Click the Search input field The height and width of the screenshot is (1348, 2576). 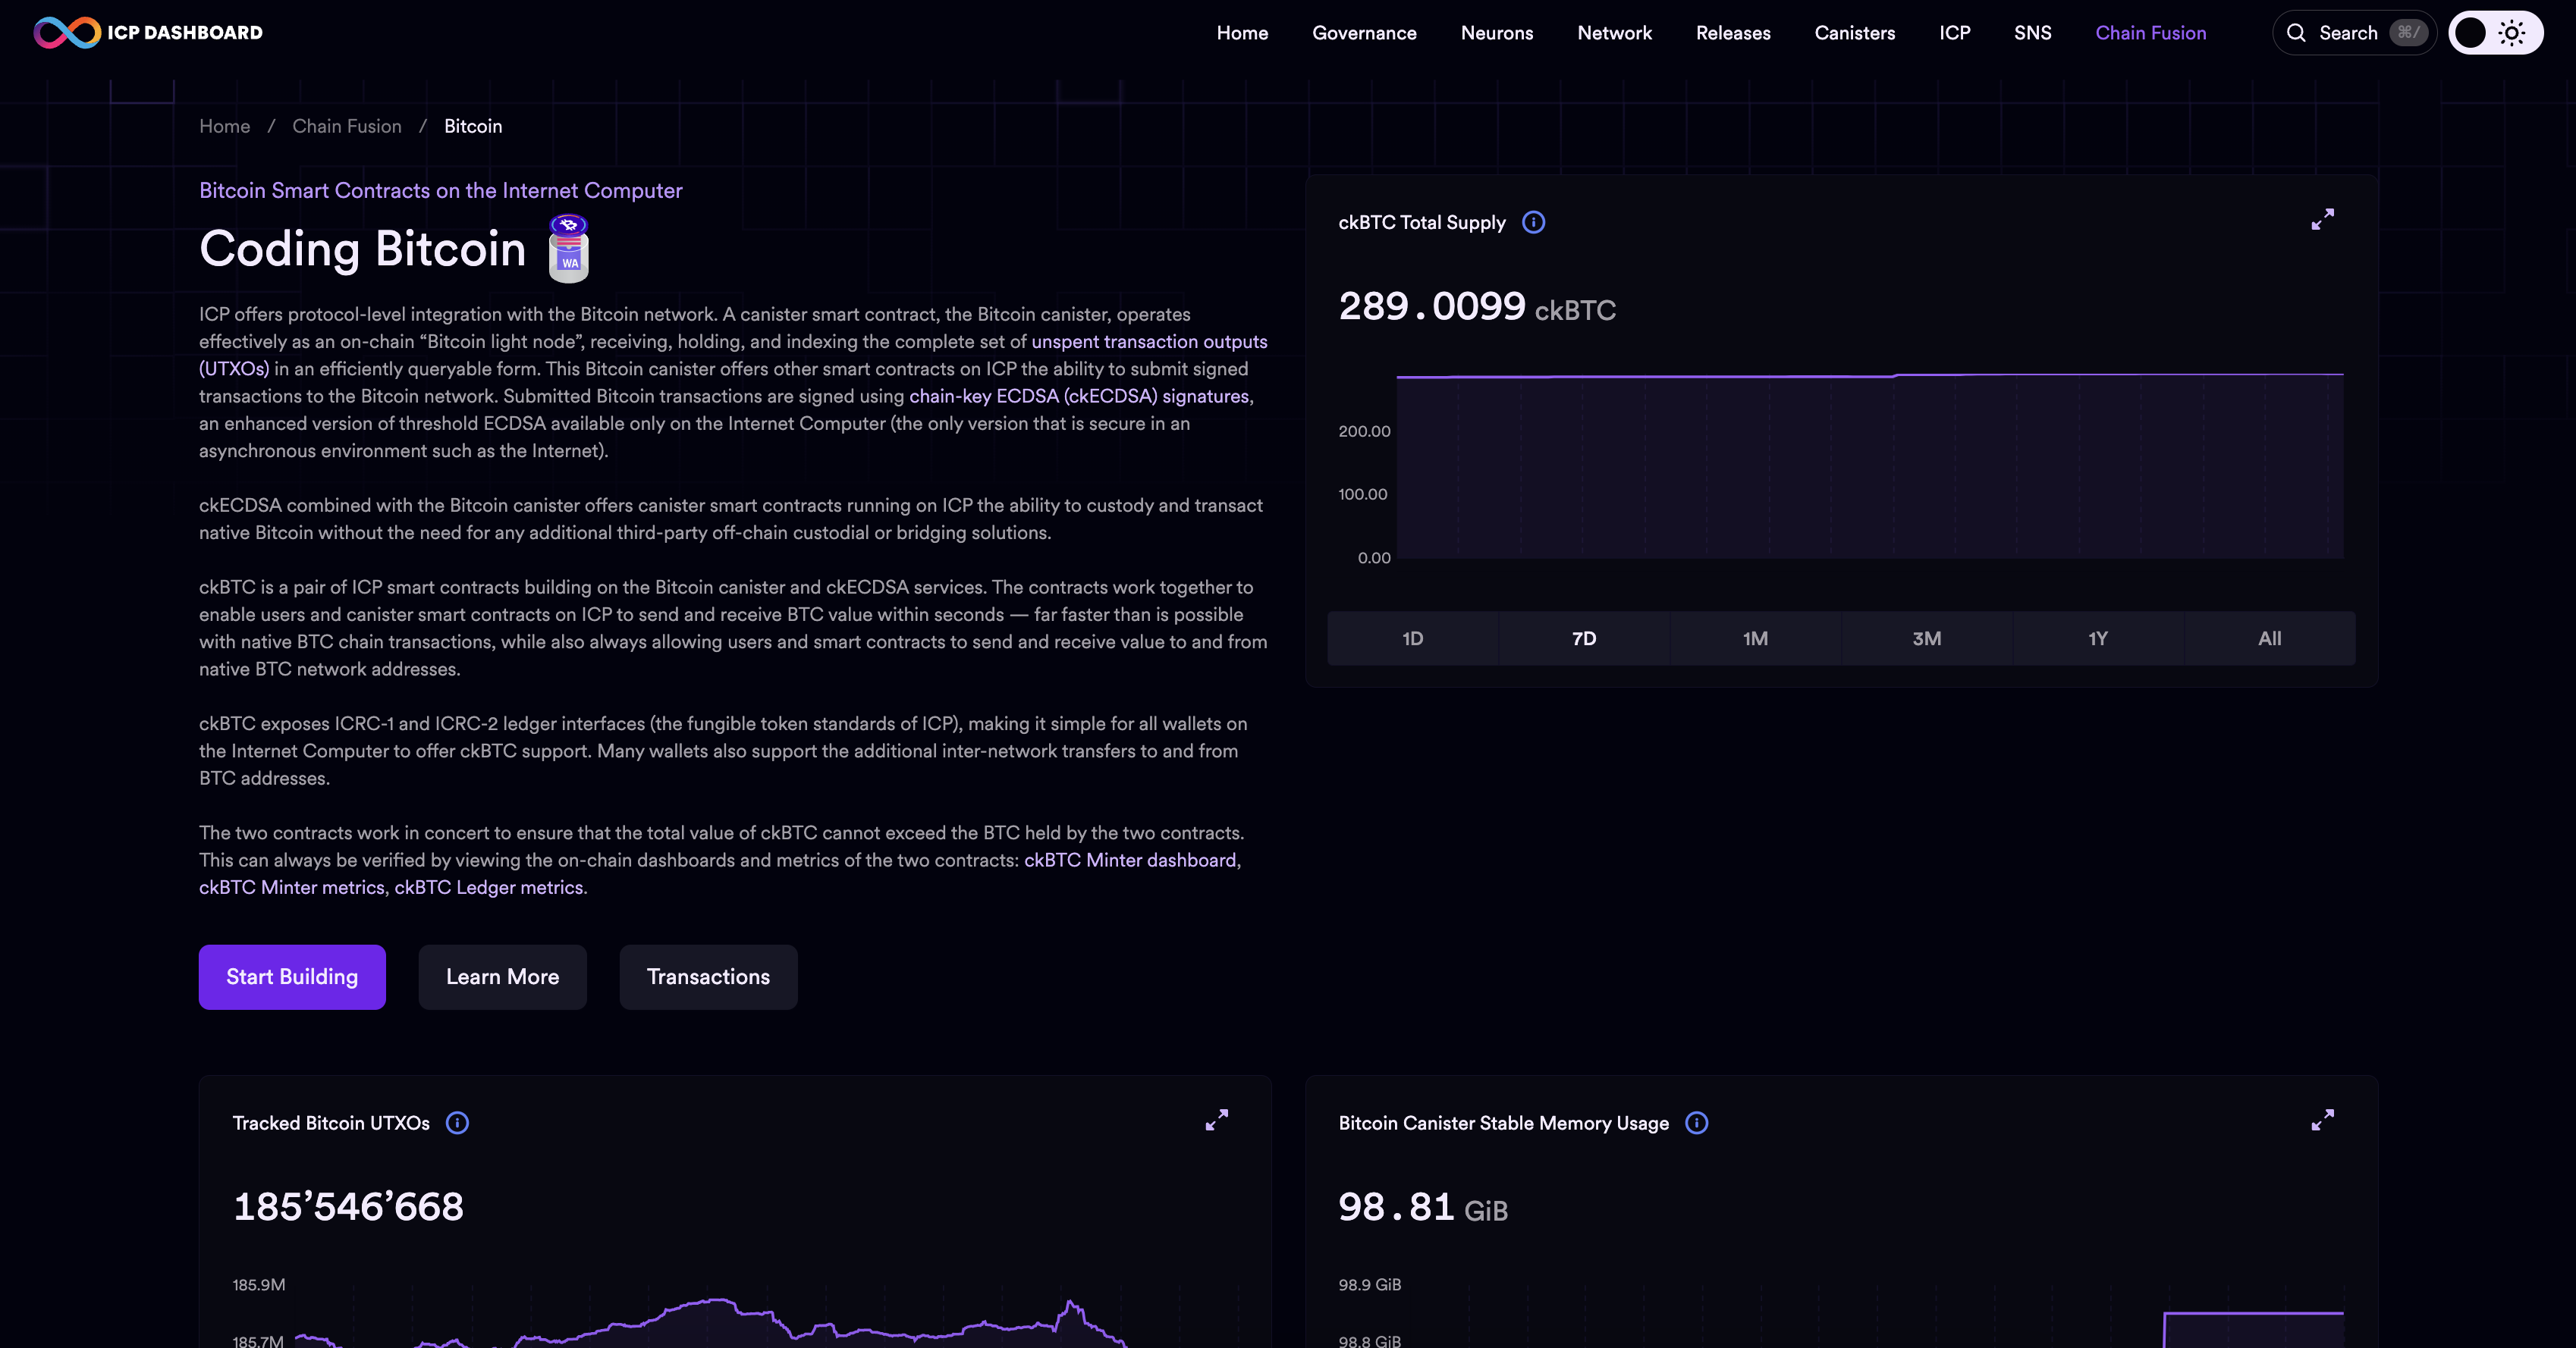pyautogui.click(x=2354, y=33)
